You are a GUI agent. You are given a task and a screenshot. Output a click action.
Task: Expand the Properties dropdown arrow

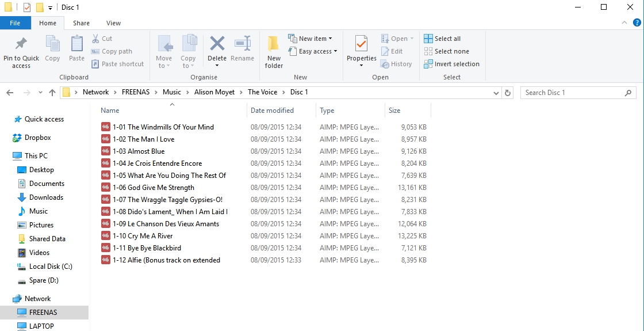pyautogui.click(x=362, y=66)
